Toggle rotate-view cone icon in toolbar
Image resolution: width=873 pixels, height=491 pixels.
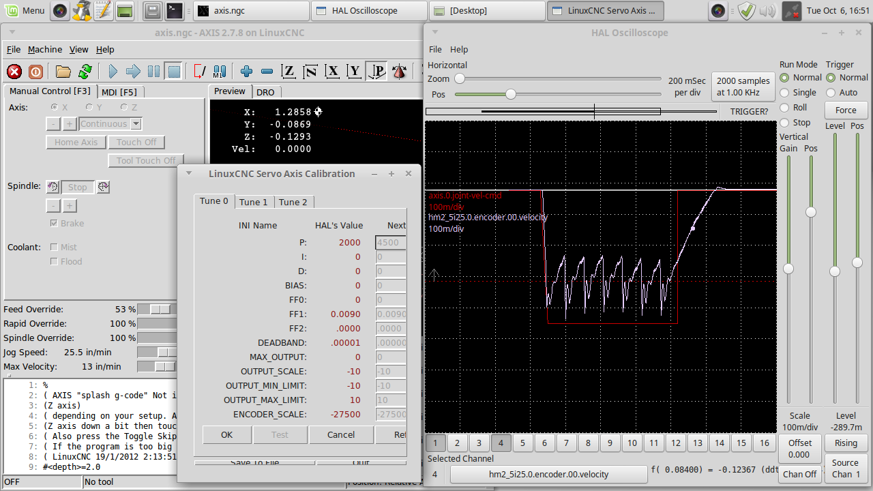point(400,71)
